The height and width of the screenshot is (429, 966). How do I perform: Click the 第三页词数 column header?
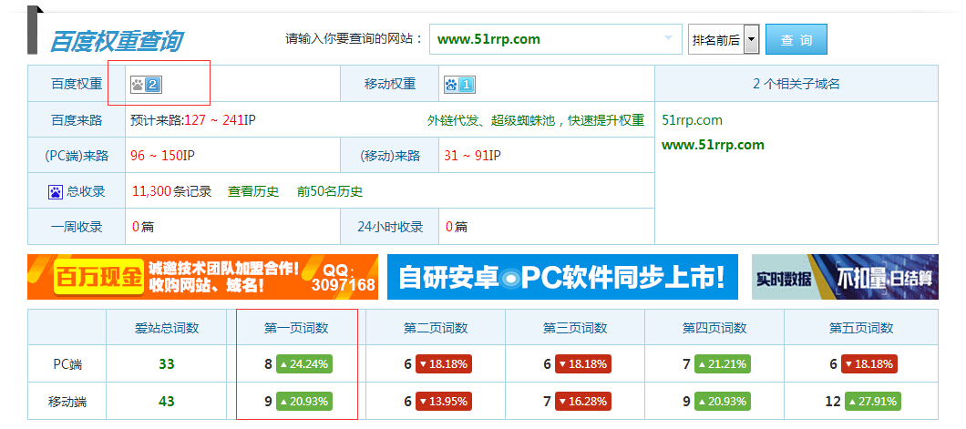pyautogui.click(x=575, y=328)
